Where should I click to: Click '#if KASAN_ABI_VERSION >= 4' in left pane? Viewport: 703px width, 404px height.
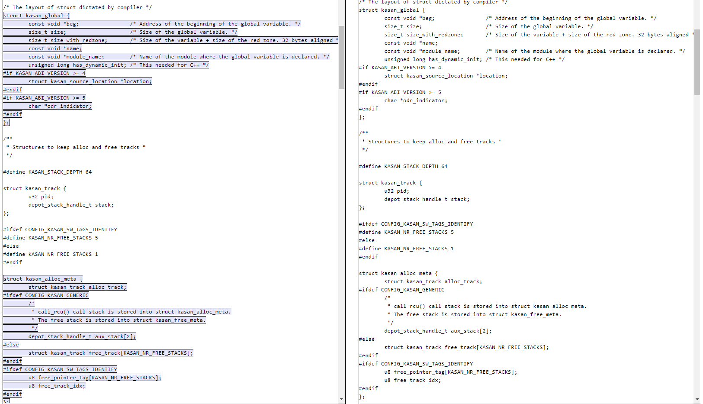click(x=44, y=73)
